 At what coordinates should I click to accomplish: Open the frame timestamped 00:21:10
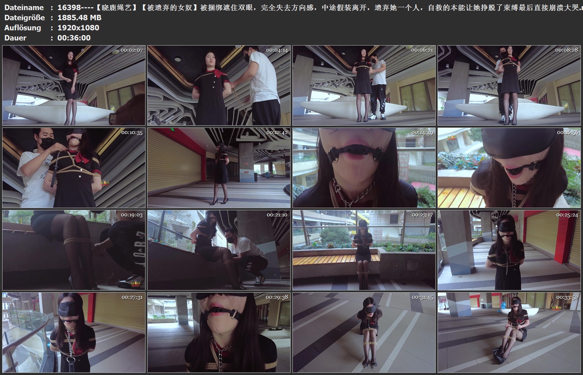coord(219,250)
